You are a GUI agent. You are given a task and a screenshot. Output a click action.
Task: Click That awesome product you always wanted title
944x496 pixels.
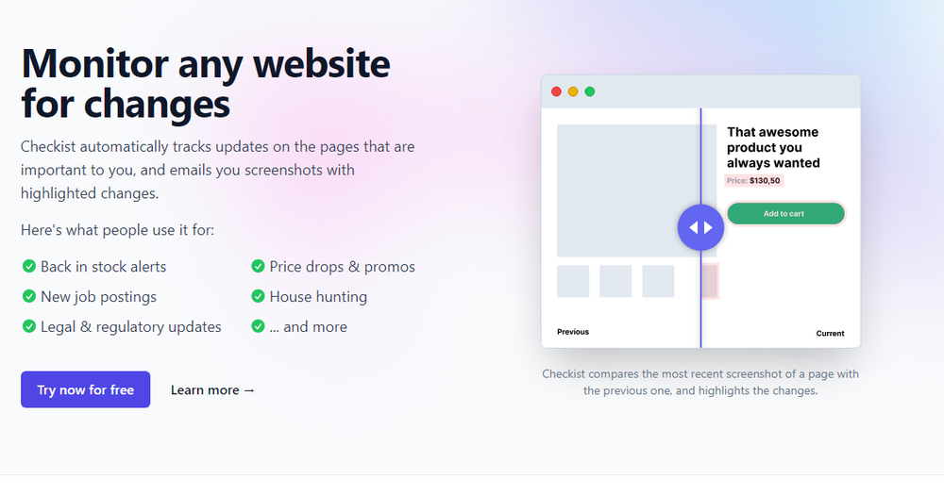coord(774,147)
